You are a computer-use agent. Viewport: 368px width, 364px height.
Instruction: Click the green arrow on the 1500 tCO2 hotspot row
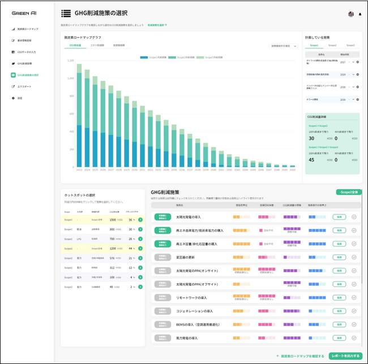139,219
